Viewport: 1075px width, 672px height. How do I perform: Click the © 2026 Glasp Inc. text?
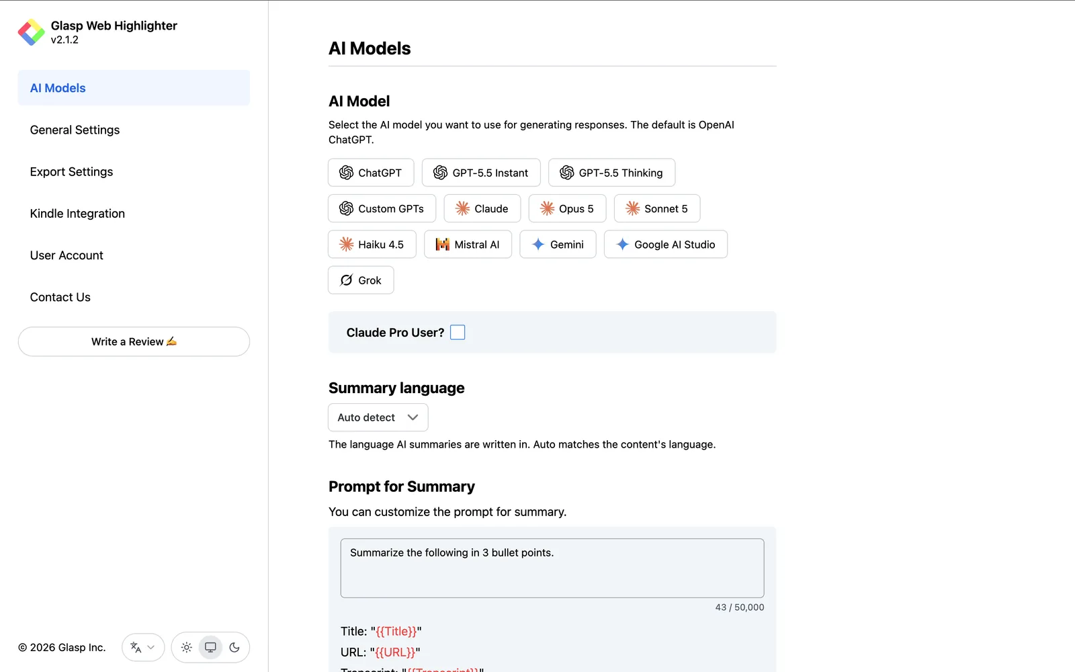[x=62, y=647]
